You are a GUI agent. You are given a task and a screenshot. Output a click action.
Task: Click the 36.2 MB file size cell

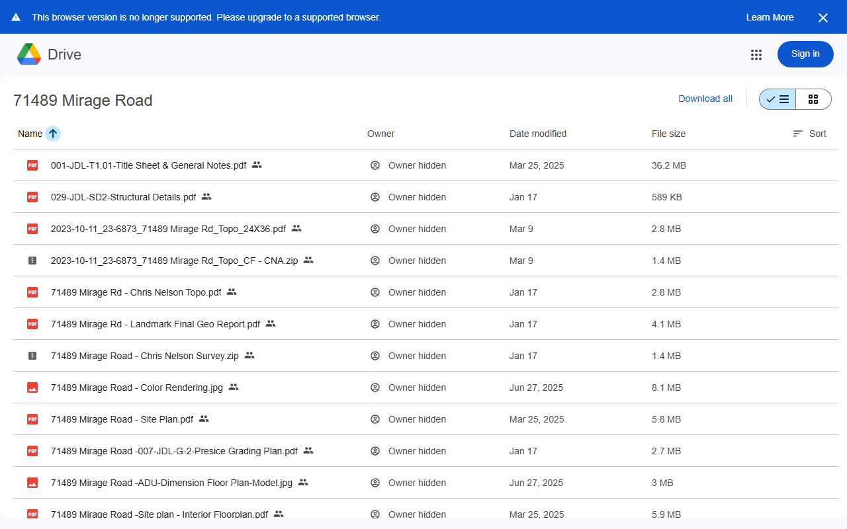coord(669,165)
